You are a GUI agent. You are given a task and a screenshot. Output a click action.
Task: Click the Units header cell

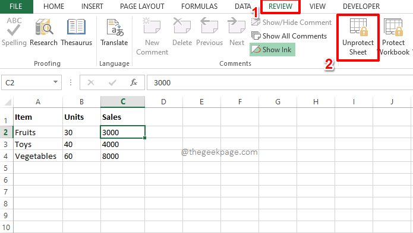(x=81, y=117)
